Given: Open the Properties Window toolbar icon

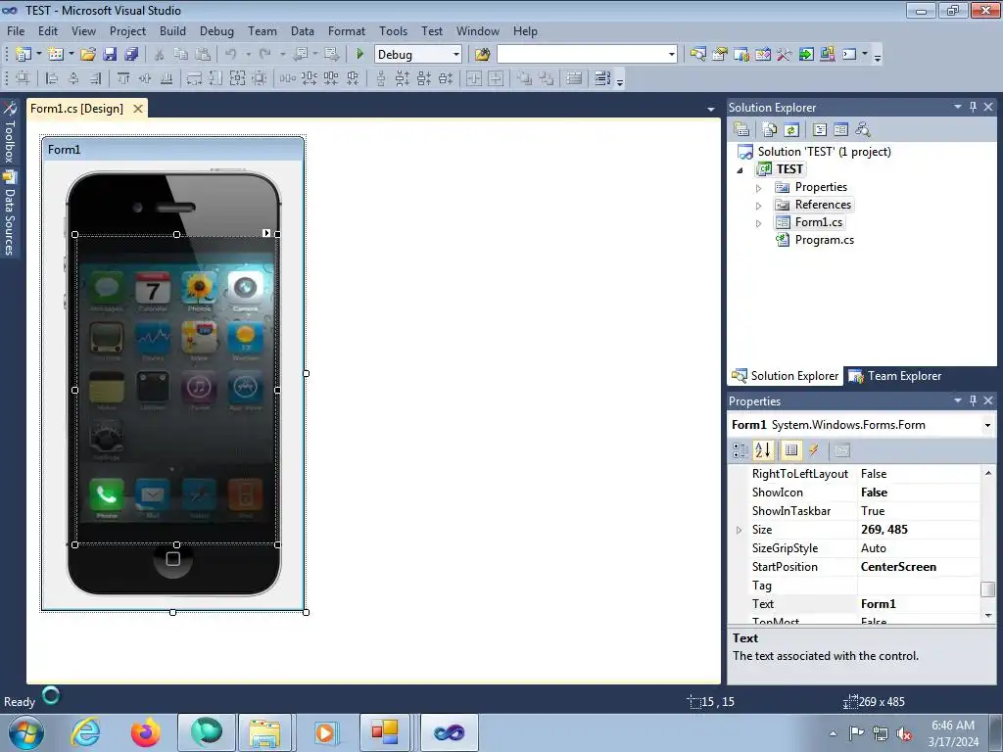Looking at the screenshot, I should pos(720,55).
